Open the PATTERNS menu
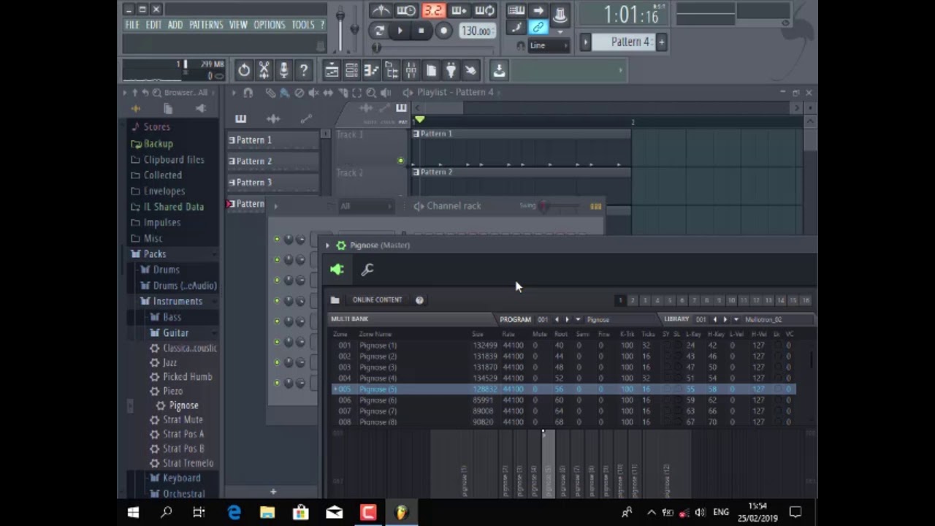This screenshot has width=935, height=526. 206,25
